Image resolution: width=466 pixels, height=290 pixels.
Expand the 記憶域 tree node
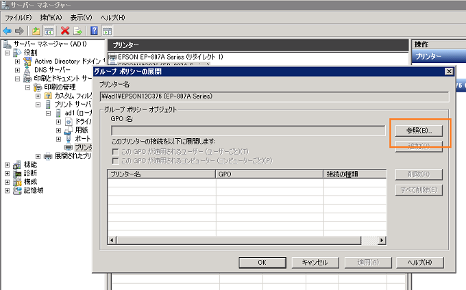coord(8,191)
